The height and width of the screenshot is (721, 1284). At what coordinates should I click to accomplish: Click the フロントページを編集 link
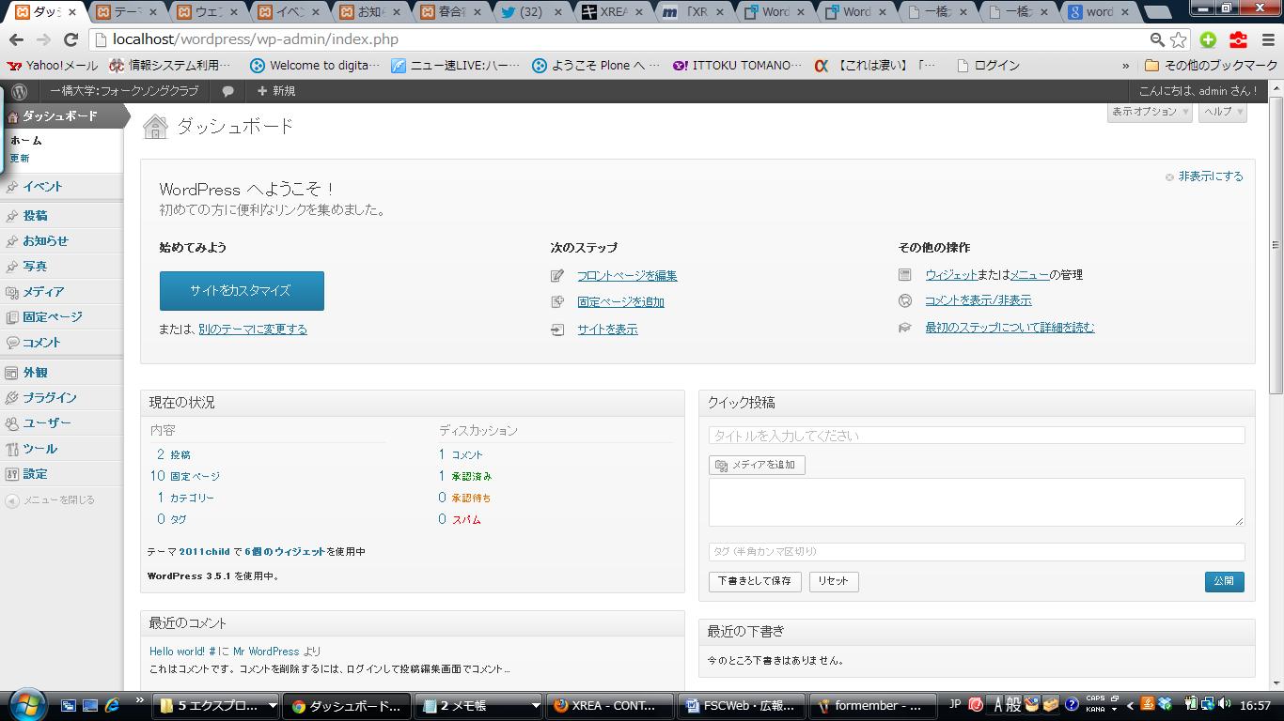coord(627,276)
